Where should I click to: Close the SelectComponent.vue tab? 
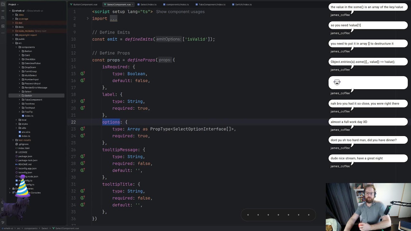133,4
